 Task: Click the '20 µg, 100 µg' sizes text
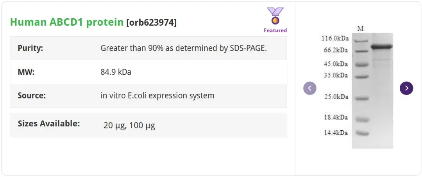(x=129, y=125)
